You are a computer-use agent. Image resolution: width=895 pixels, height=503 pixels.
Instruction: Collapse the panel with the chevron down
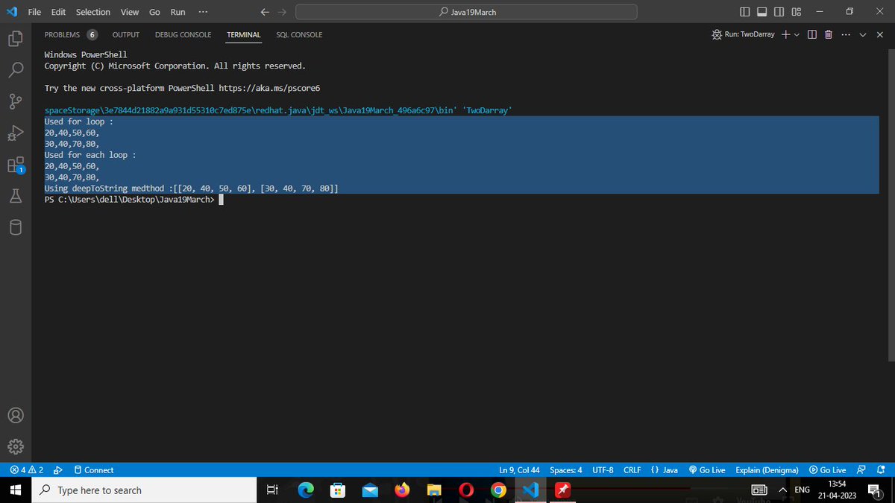[x=863, y=35]
